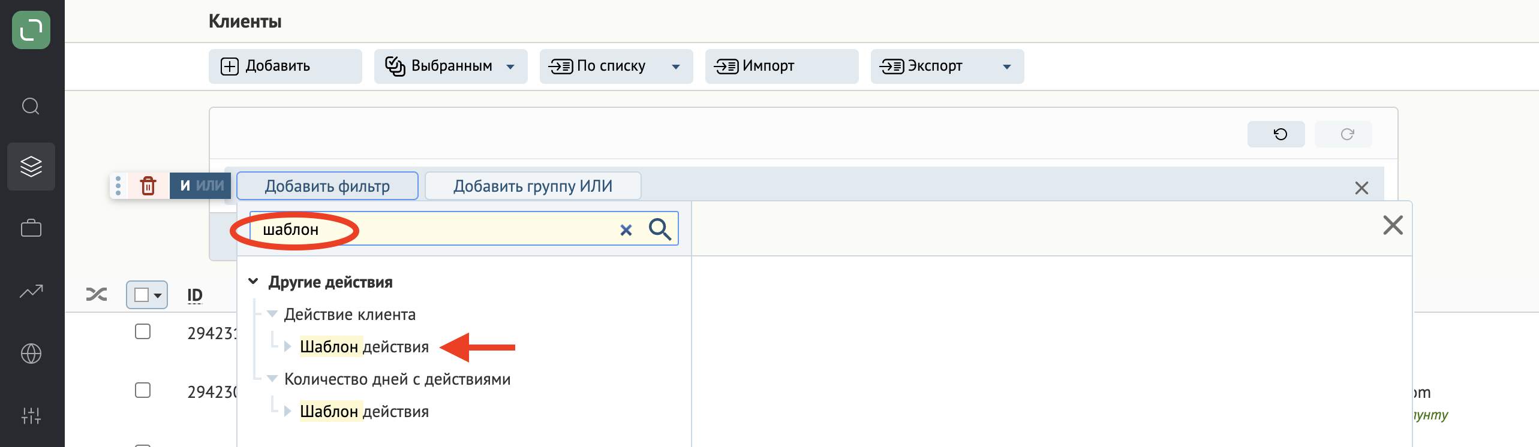Open the sliders settings icon in sidebar
1539x447 pixels.
[31, 415]
